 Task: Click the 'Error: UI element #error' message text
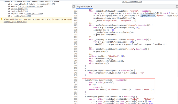coord(32,2)
